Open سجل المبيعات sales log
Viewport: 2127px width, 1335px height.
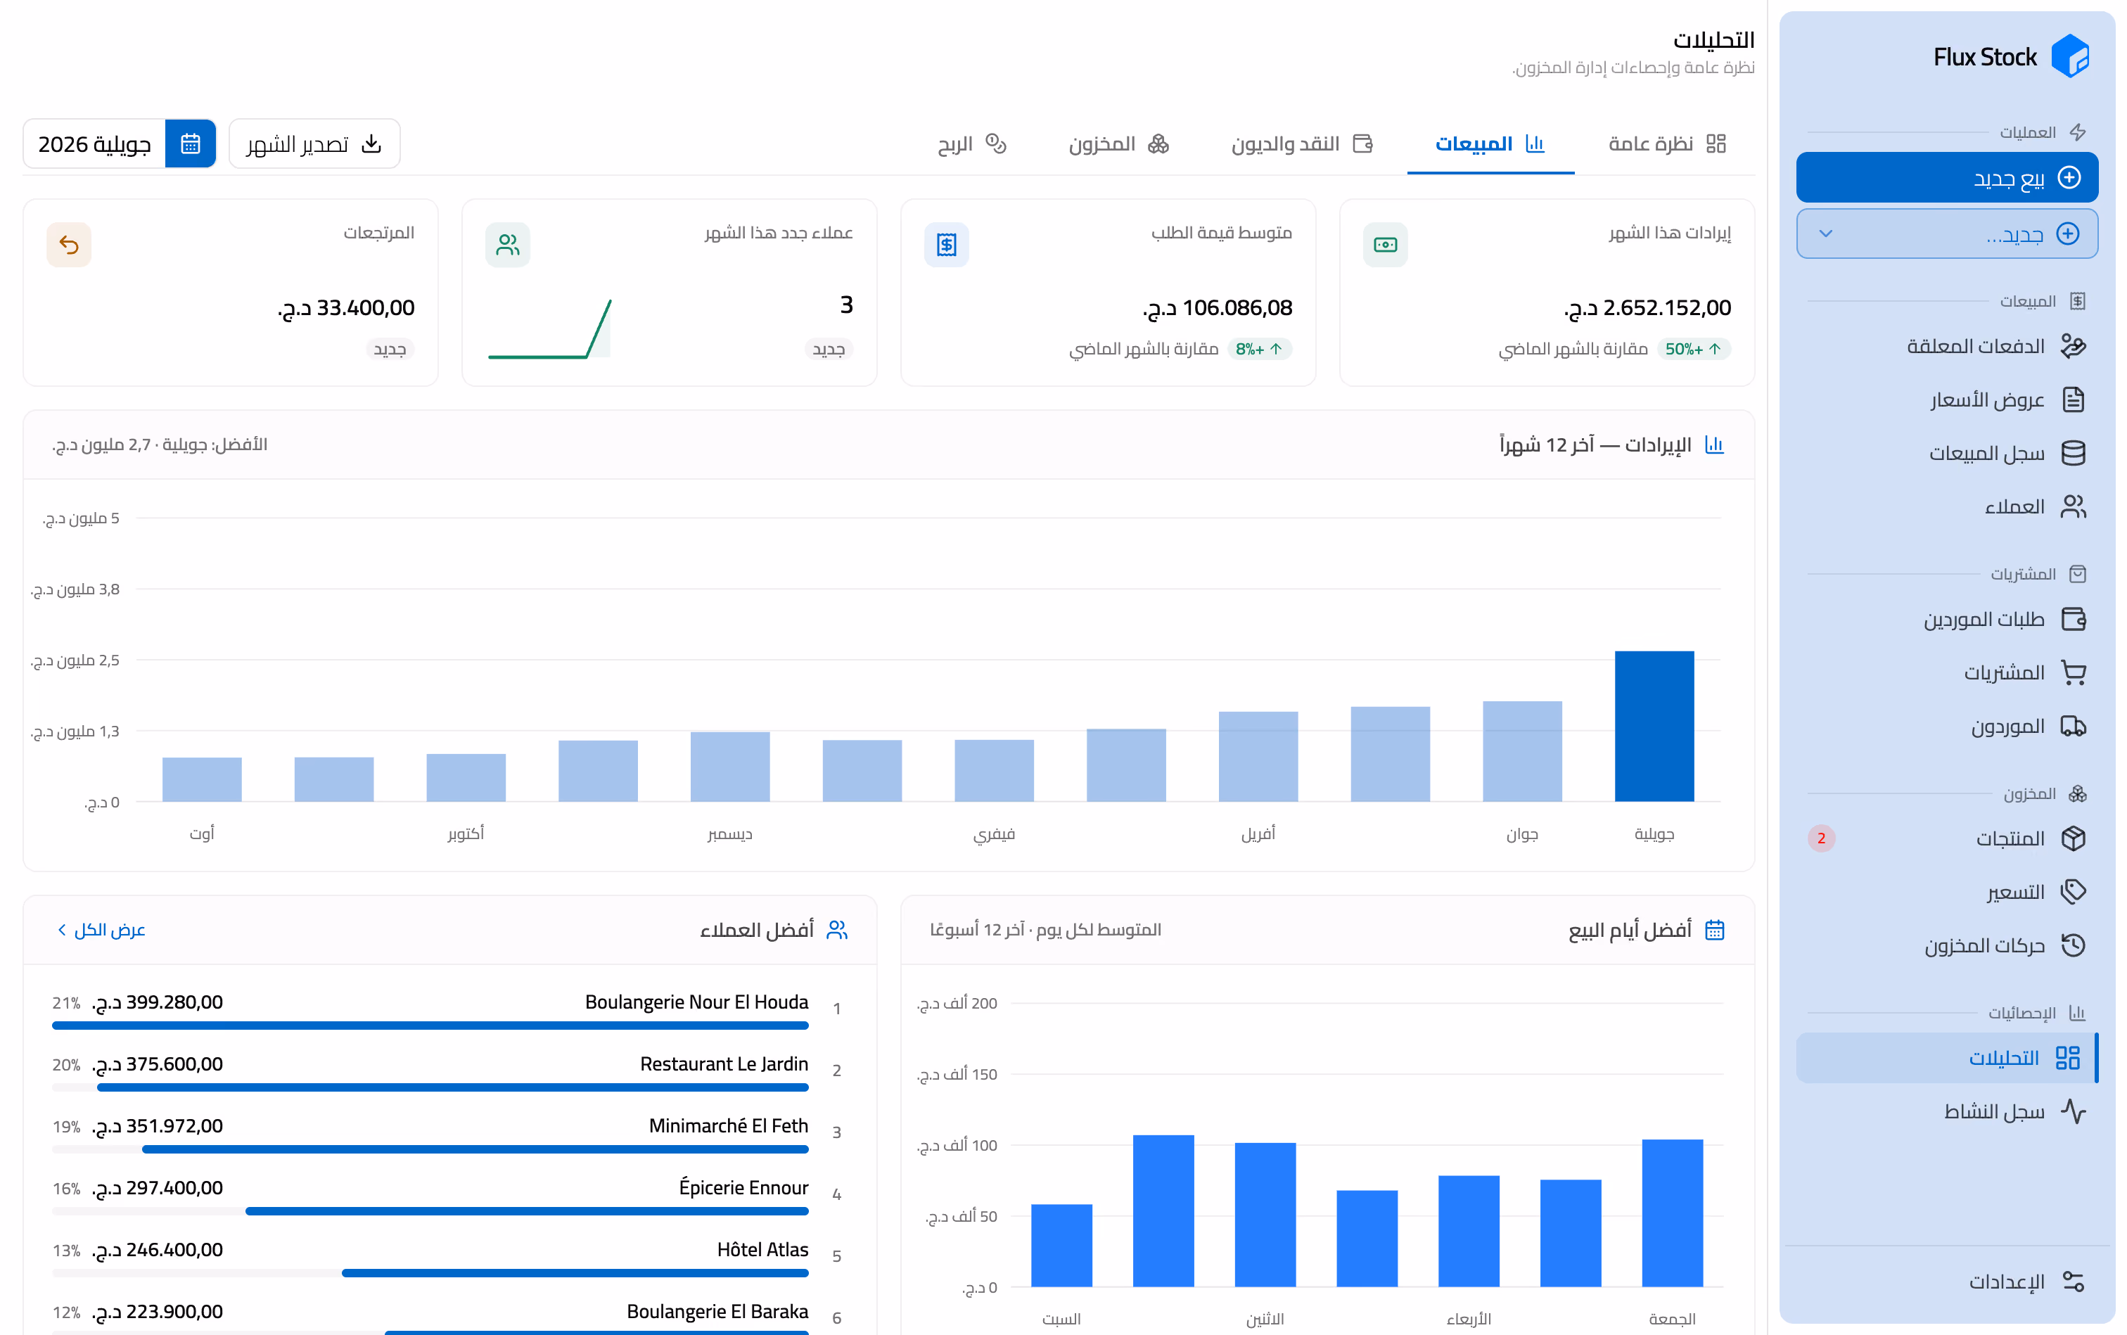pyautogui.click(x=1946, y=453)
